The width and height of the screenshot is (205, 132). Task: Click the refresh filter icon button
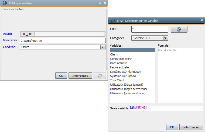click(x=179, y=29)
